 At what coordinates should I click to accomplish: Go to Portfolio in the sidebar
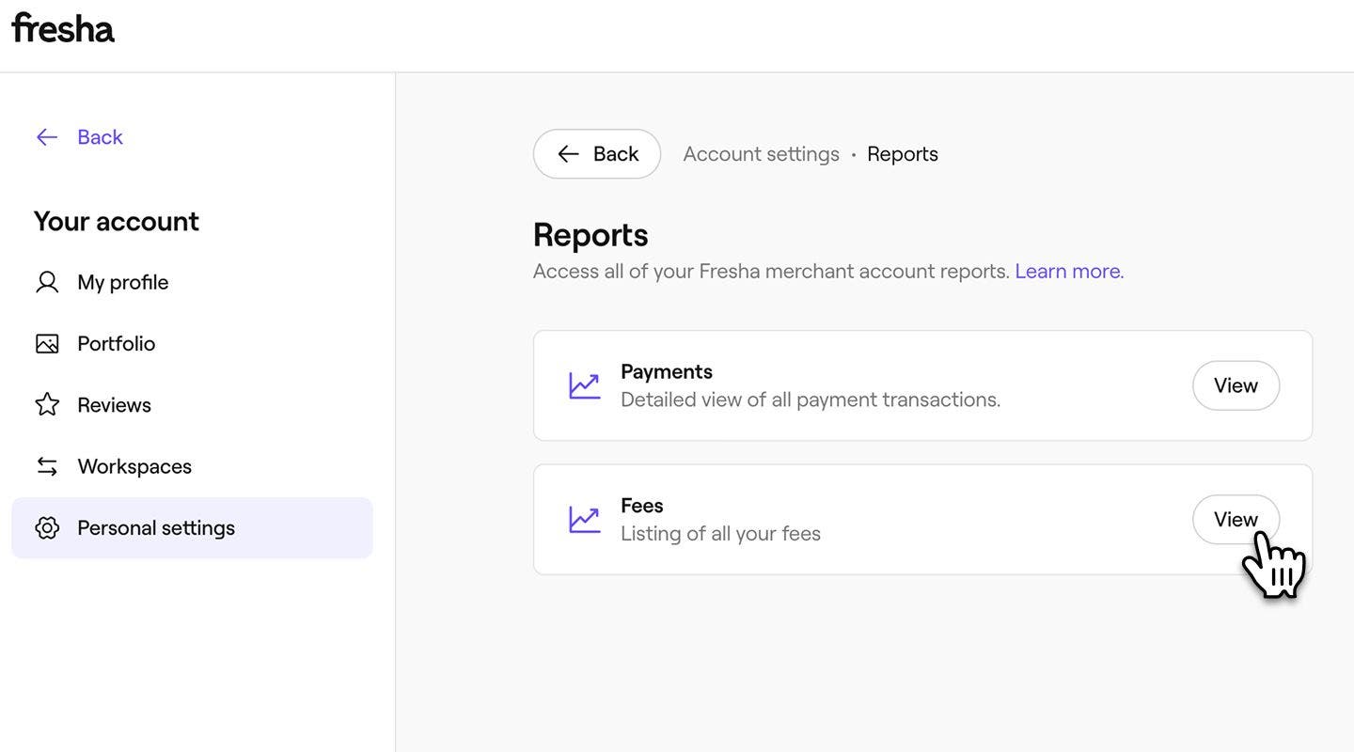(x=116, y=344)
